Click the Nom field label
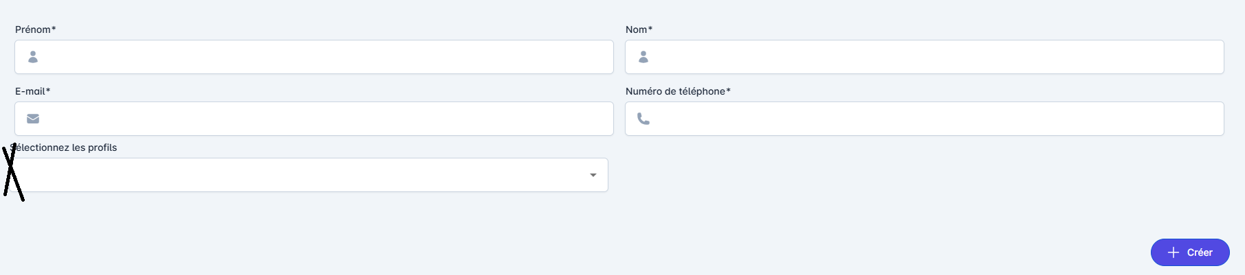The image size is (1245, 275). coord(636,29)
